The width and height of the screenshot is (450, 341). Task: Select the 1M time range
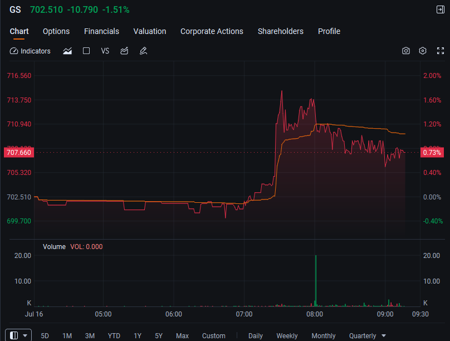[x=67, y=336]
